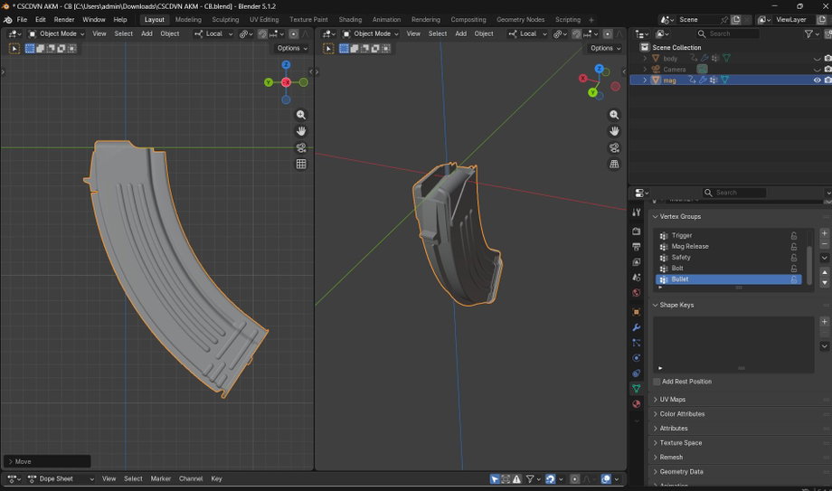Image resolution: width=832 pixels, height=491 pixels.
Task: Open the Object Data green triangle tab
Action: tap(636, 389)
